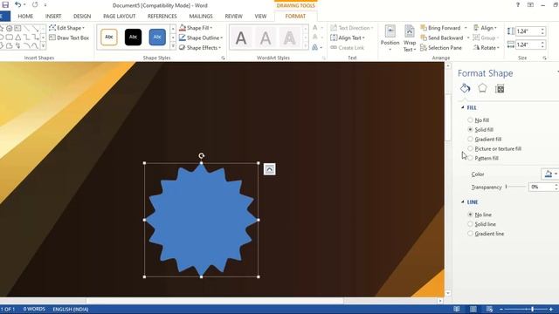Click the Undo arrow icon
The image size is (559, 314).
[17, 5]
